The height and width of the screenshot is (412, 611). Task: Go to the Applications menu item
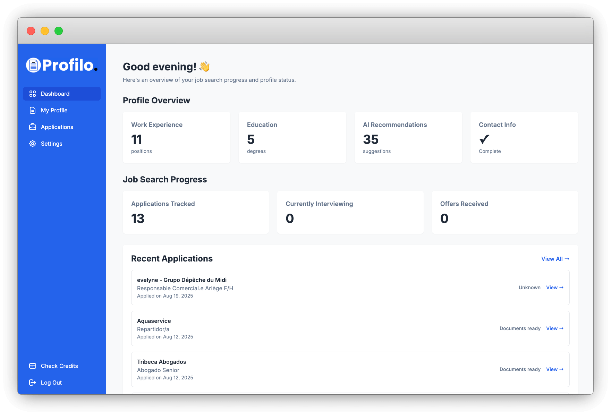point(57,127)
